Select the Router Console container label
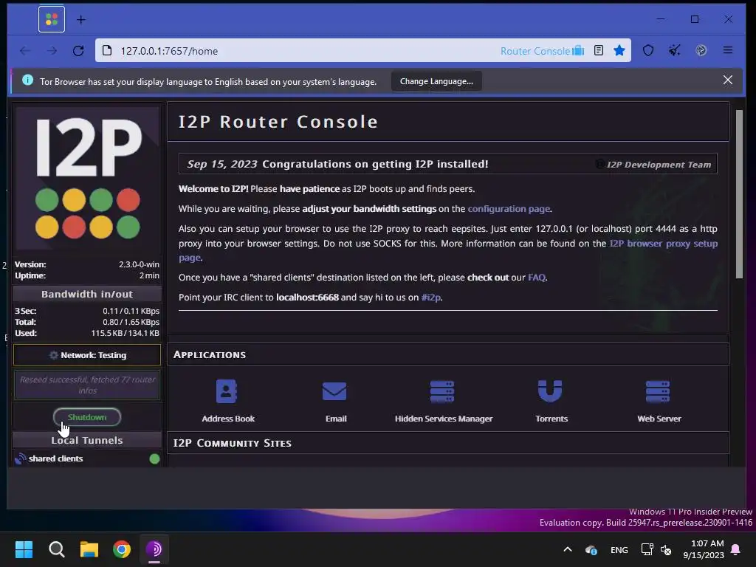Viewport: 756px width, 567px height. pos(542,51)
